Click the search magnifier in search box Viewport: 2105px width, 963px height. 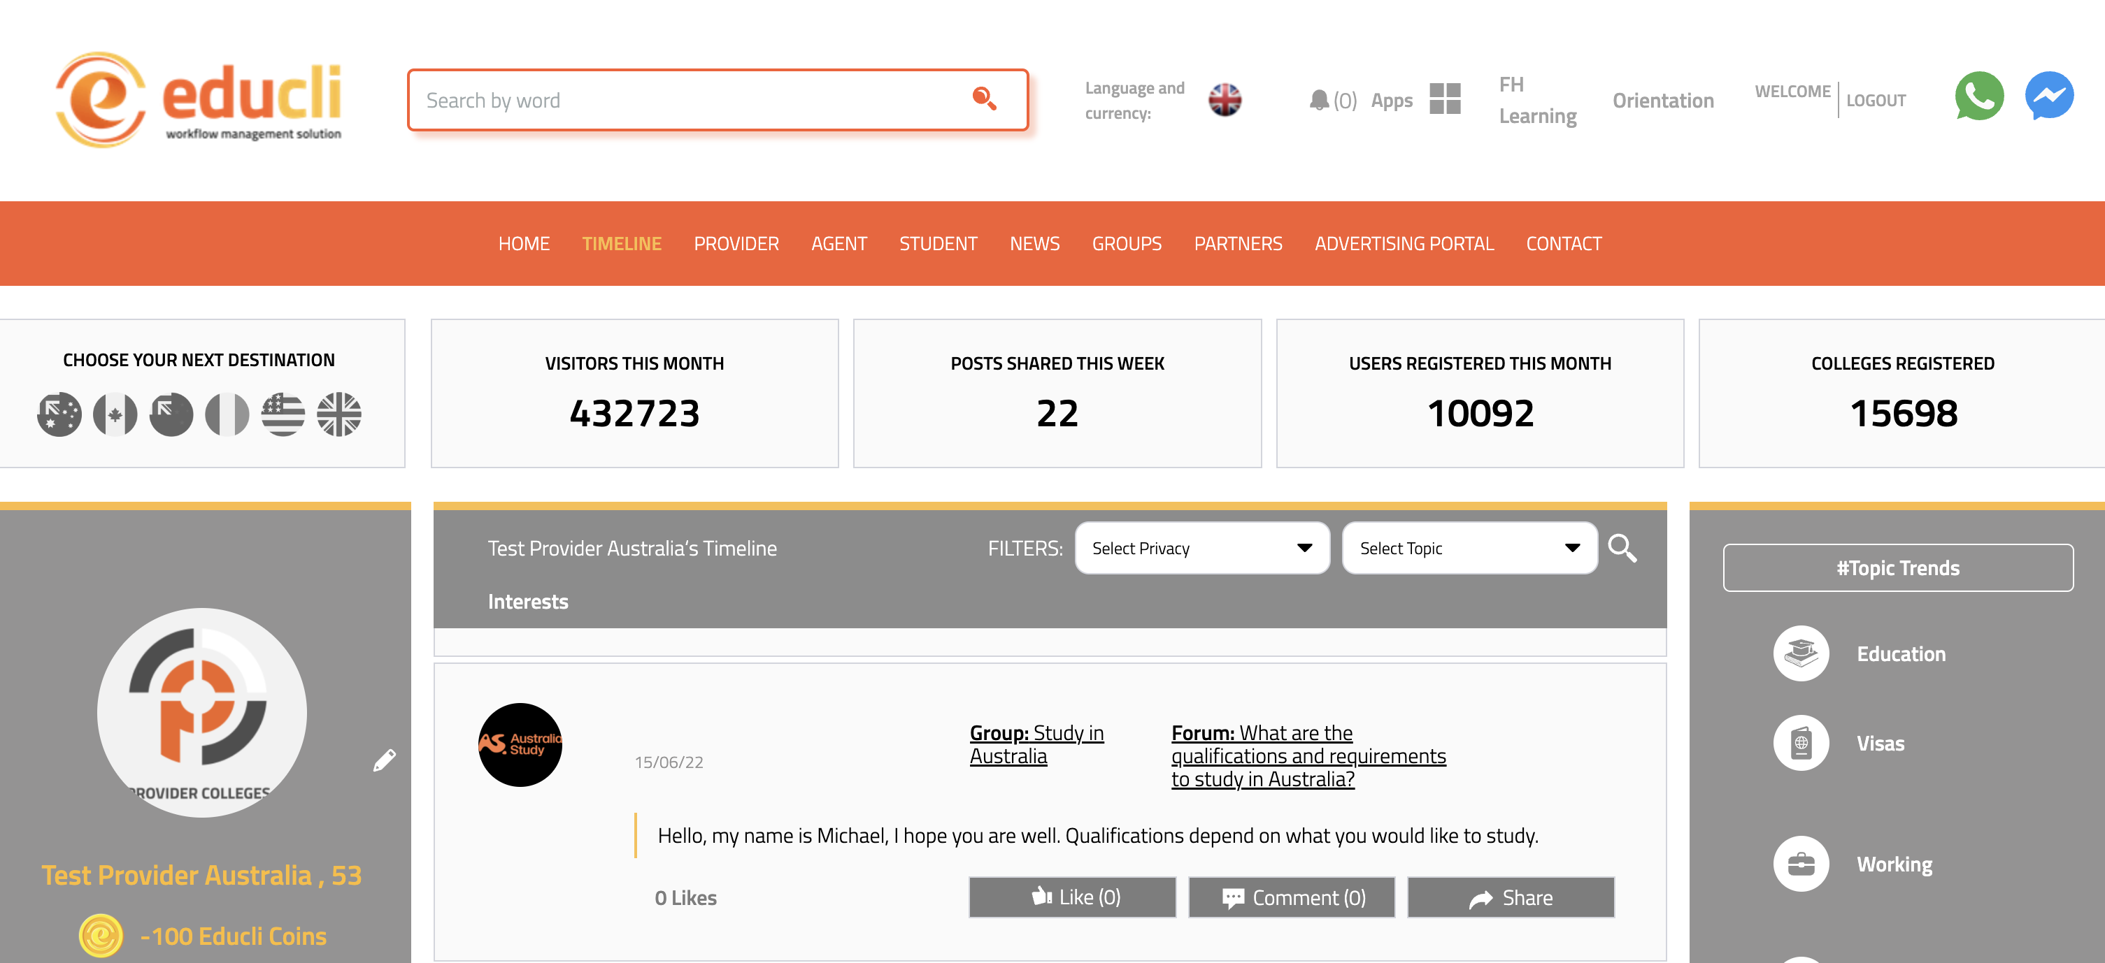point(985,99)
